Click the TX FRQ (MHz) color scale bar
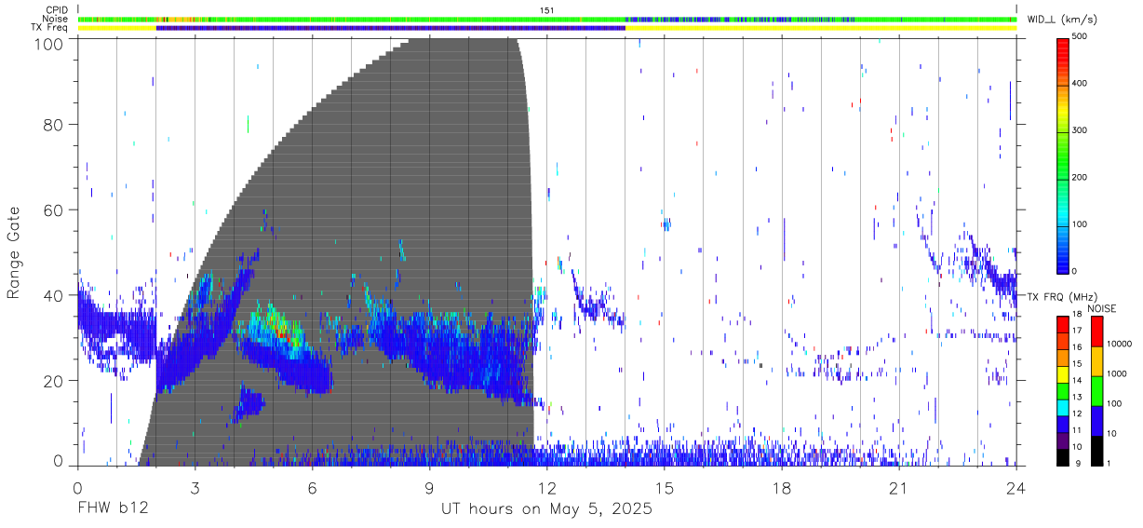The image size is (1143, 528). (1063, 390)
